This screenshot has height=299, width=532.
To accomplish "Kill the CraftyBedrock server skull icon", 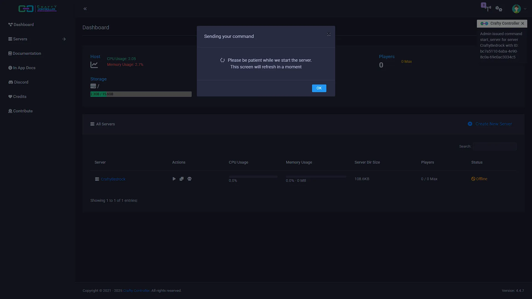I will 190,179.
